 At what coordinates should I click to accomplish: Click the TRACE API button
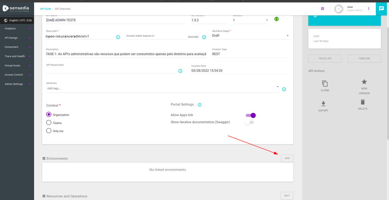tap(325, 59)
